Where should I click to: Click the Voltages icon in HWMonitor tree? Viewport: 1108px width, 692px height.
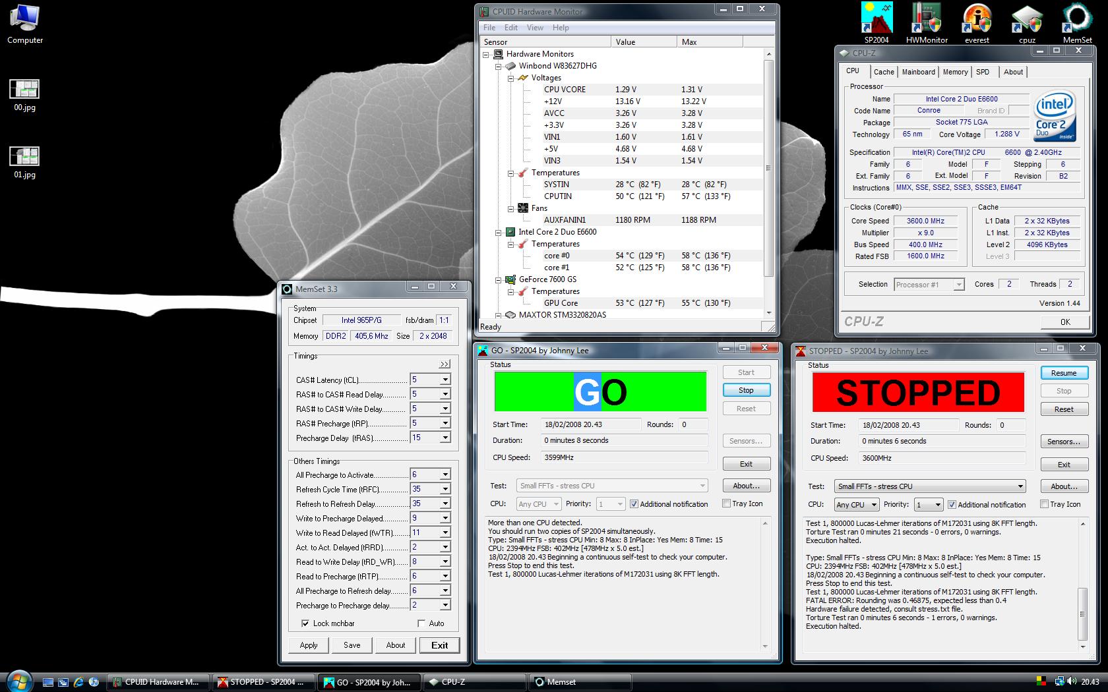click(523, 78)
